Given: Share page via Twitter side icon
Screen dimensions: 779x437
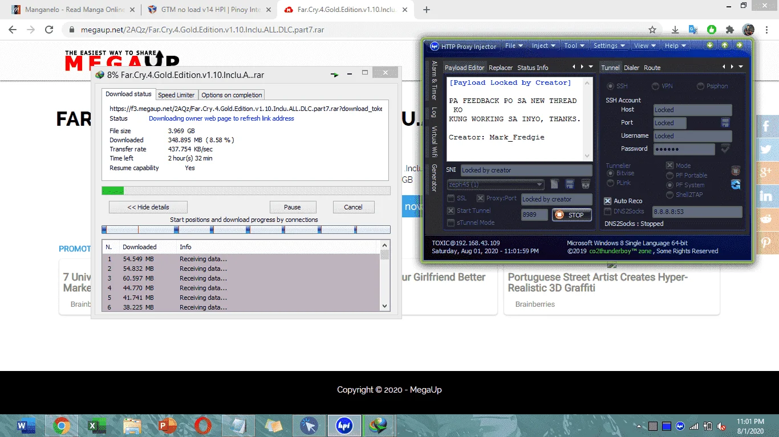Looking at the screenshot, I should 767,149.
